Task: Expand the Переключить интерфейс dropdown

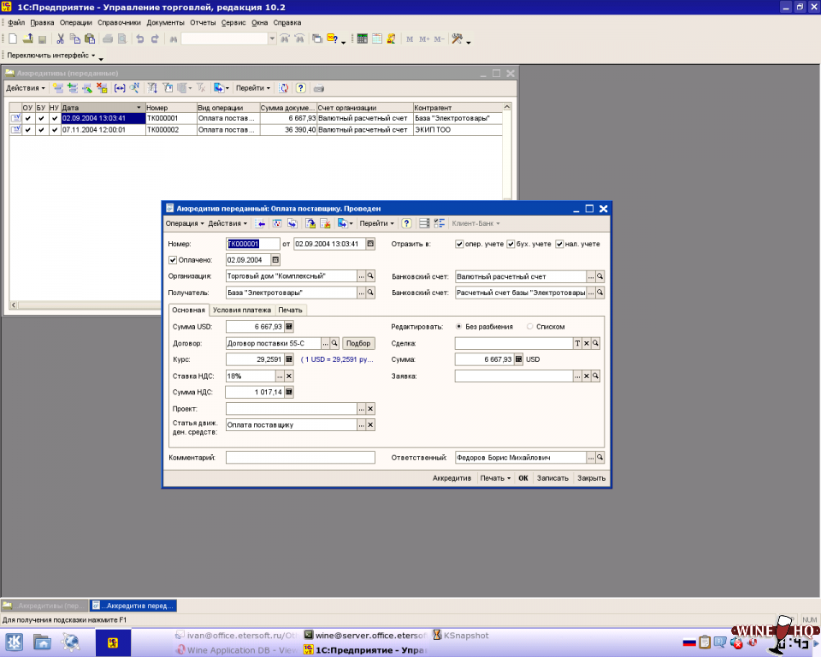Action: tap(51, 56)
